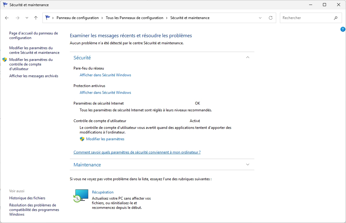
Task: Open help with the blue question mark
Action: click(343, 29)
